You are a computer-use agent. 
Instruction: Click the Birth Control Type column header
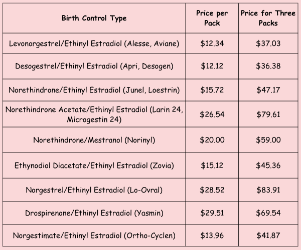(x=94, y=18)
